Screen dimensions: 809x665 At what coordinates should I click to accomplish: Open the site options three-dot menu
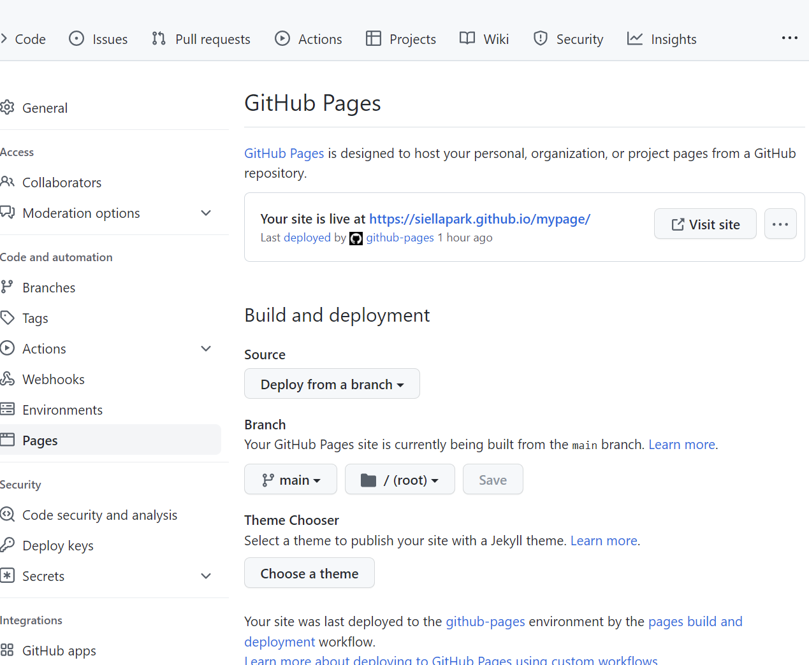pos(780,224)
